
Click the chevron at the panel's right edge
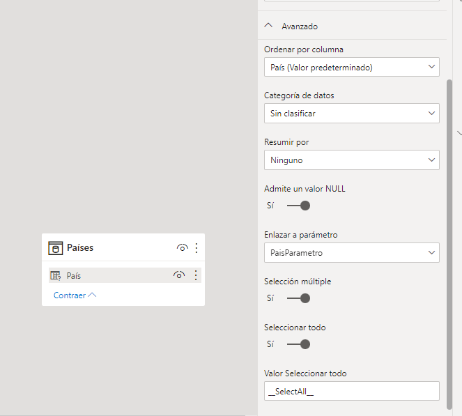[x=459, y=132]
